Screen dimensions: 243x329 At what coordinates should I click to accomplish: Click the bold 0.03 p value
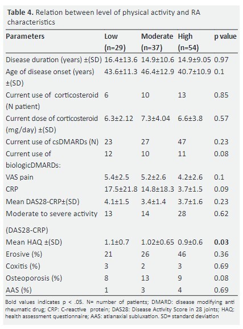click(221, 242)
